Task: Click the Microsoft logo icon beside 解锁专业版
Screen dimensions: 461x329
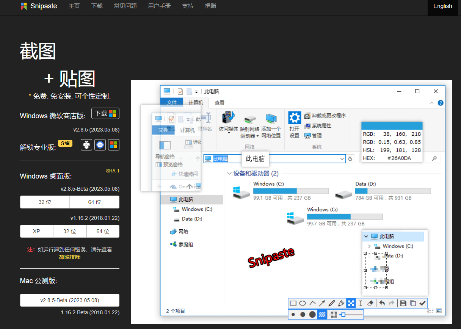Action: point(114,145)
